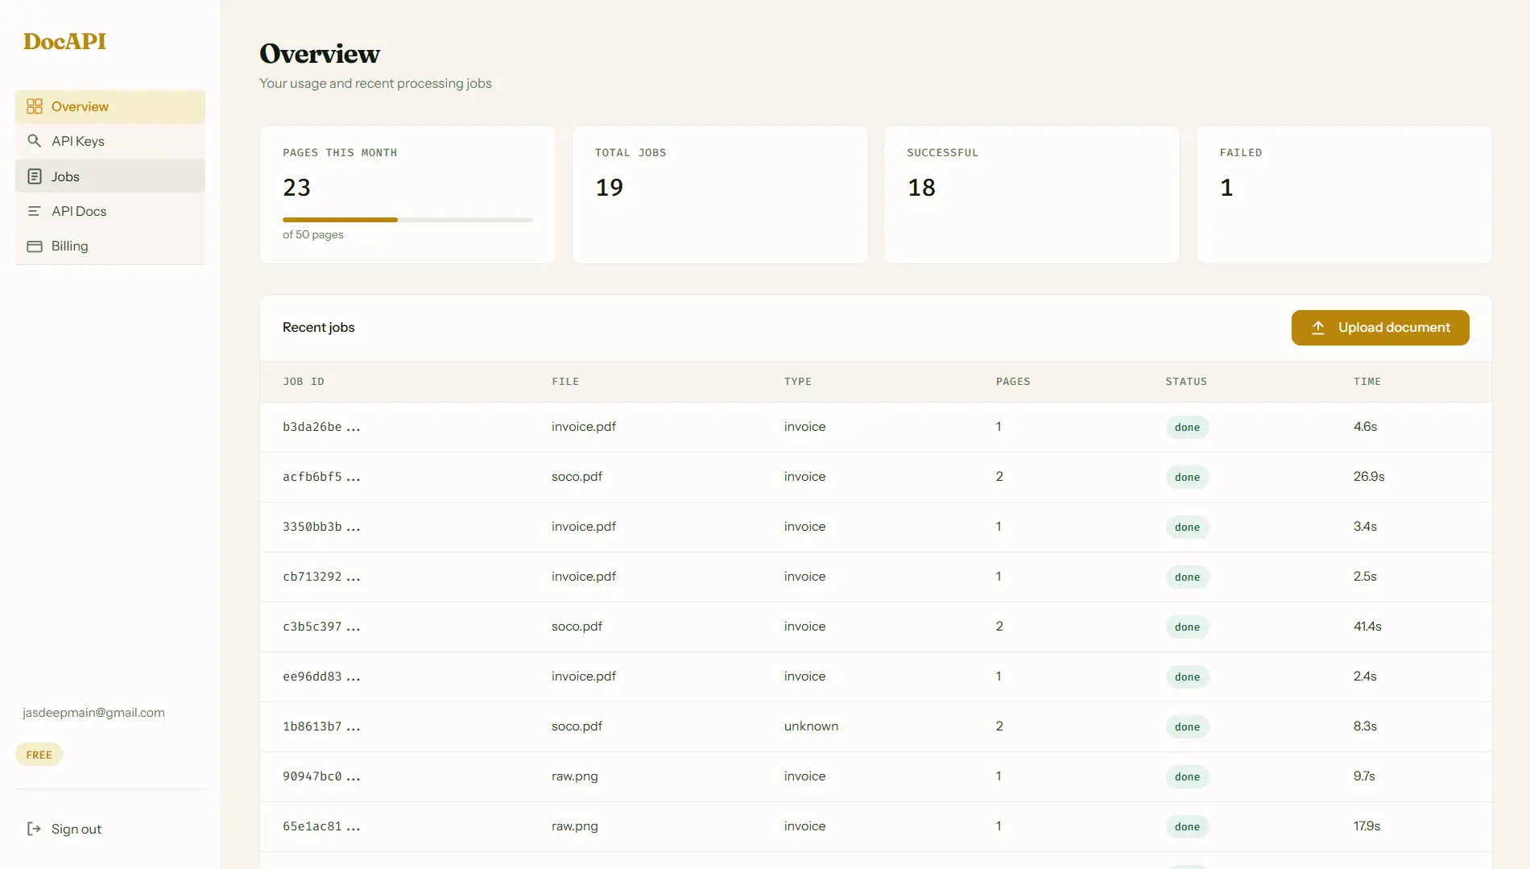Navigate to API Docs
Image resolution: width=1530 pixels, height=869 pixels.
point(110,211)
